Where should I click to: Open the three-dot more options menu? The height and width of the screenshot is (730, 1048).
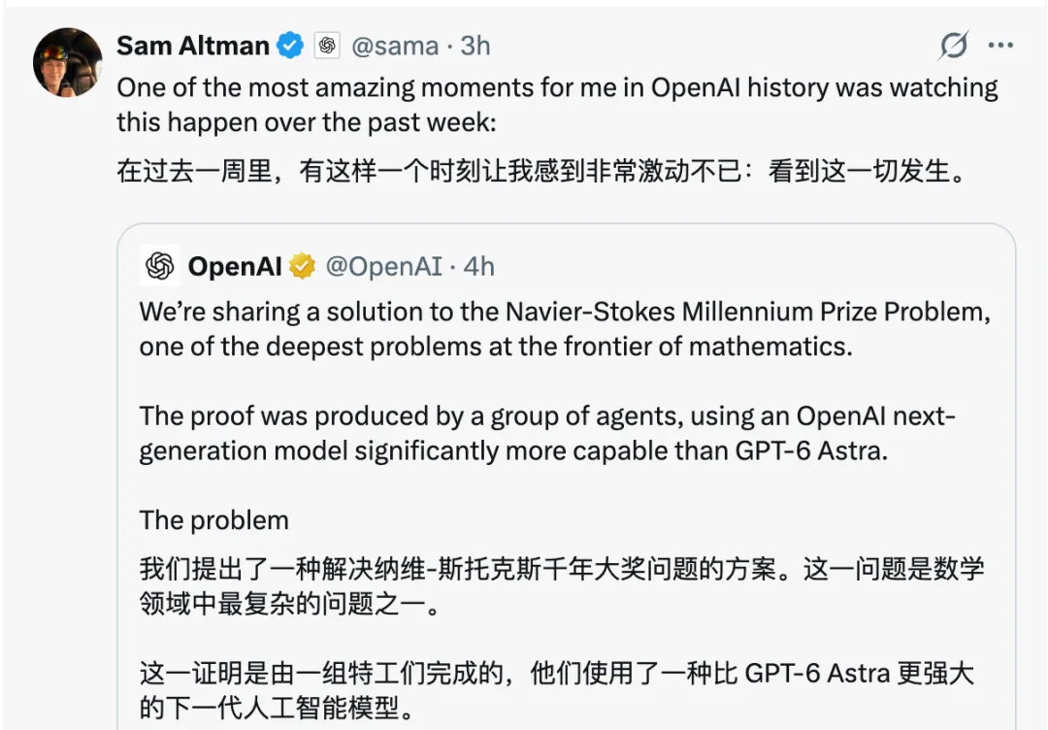coord(1000,46)
